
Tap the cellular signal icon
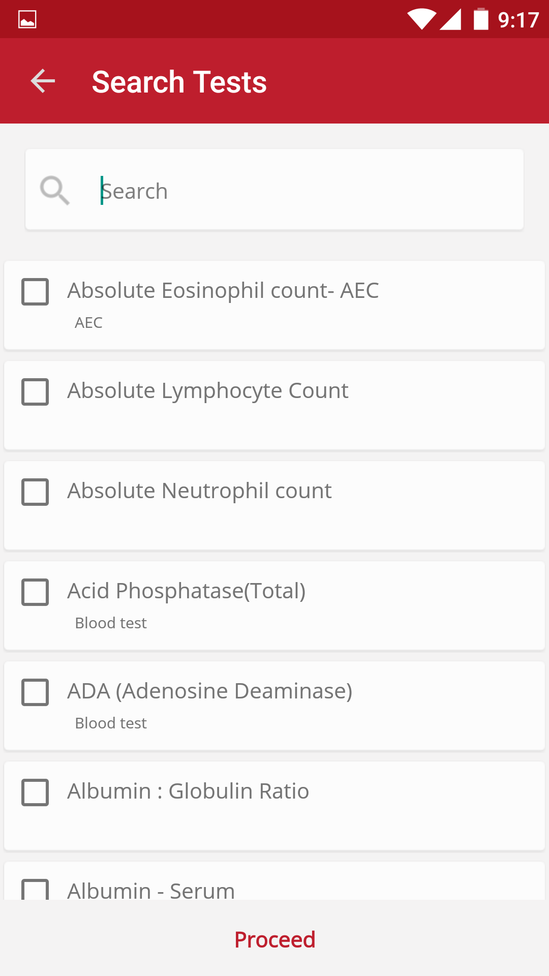click(450, 19)
